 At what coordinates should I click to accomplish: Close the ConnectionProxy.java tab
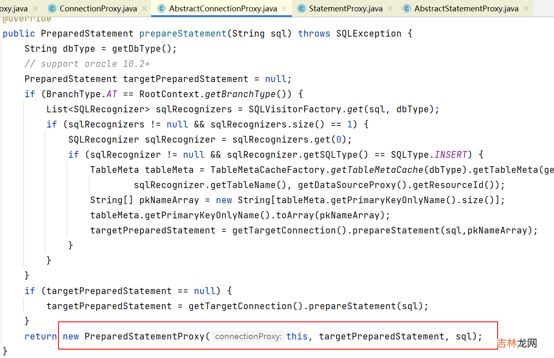pos(144,8)
